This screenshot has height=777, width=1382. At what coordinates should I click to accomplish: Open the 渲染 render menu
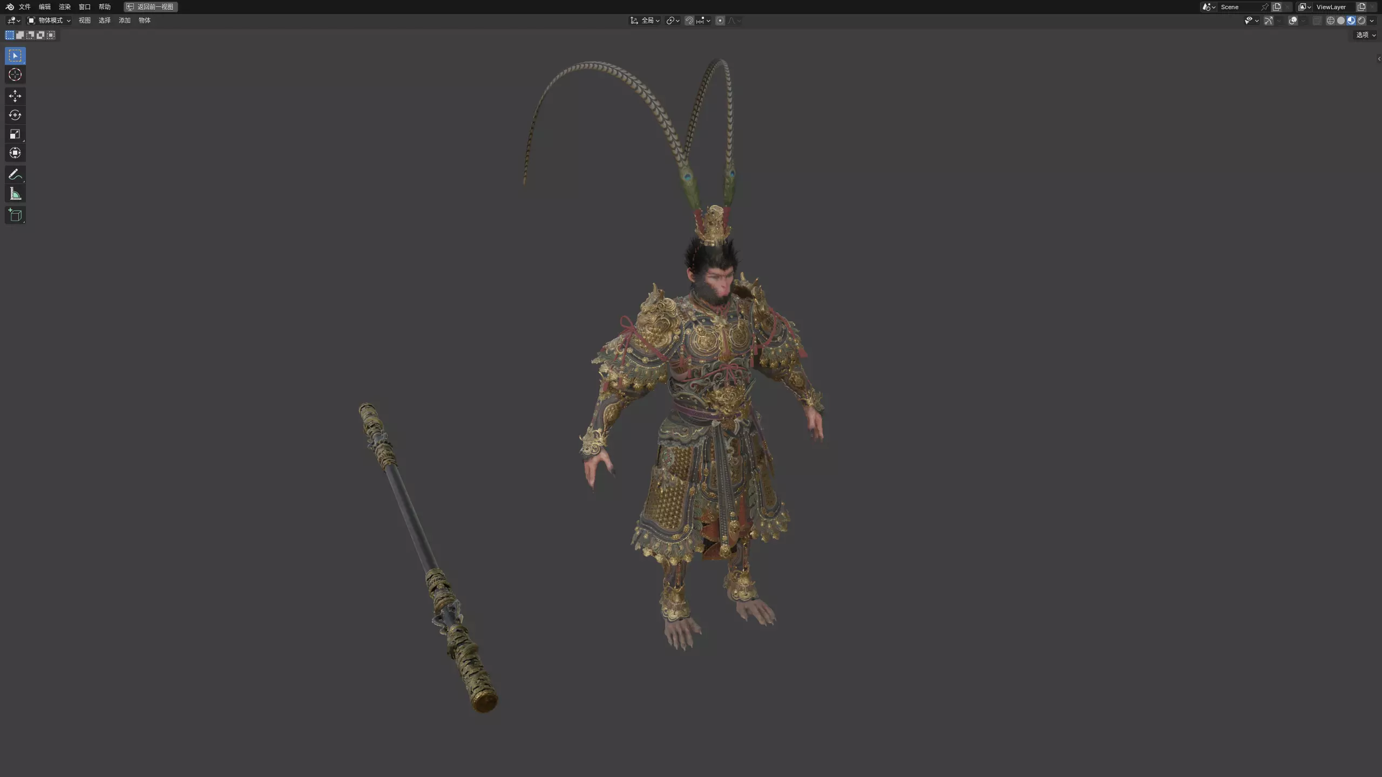click(x=65, y=7)
